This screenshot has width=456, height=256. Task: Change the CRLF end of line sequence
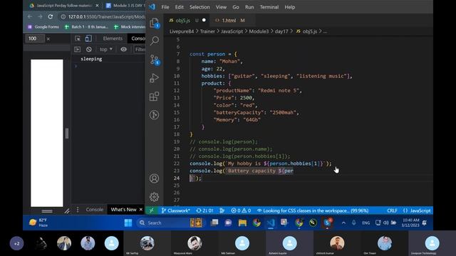pos(392,210)
